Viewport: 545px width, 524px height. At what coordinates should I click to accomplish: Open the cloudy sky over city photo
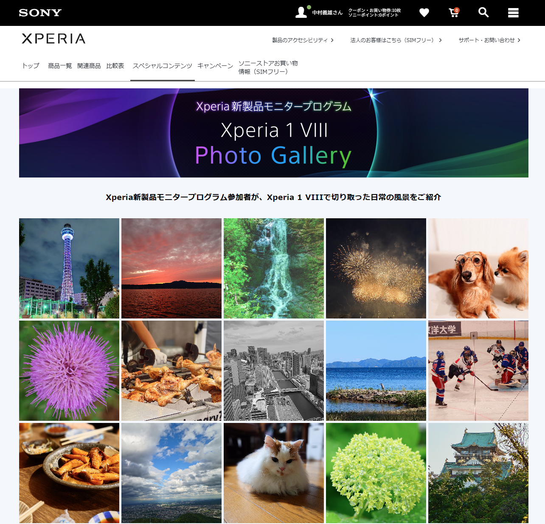(x=171, y=473)
